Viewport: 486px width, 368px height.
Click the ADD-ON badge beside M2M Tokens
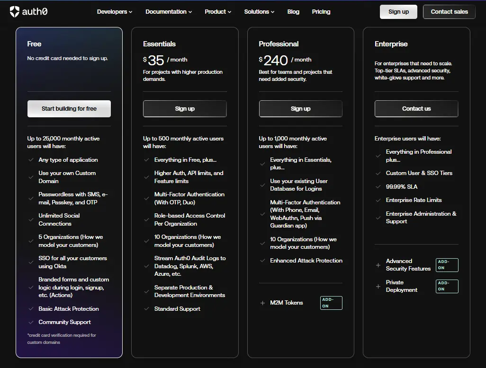coord(331,303)
